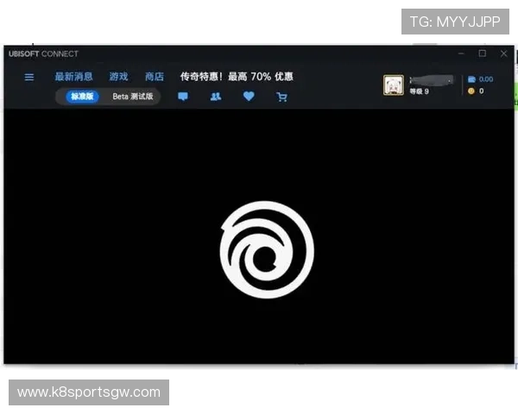Open the hamburger menu

[28, 77]
